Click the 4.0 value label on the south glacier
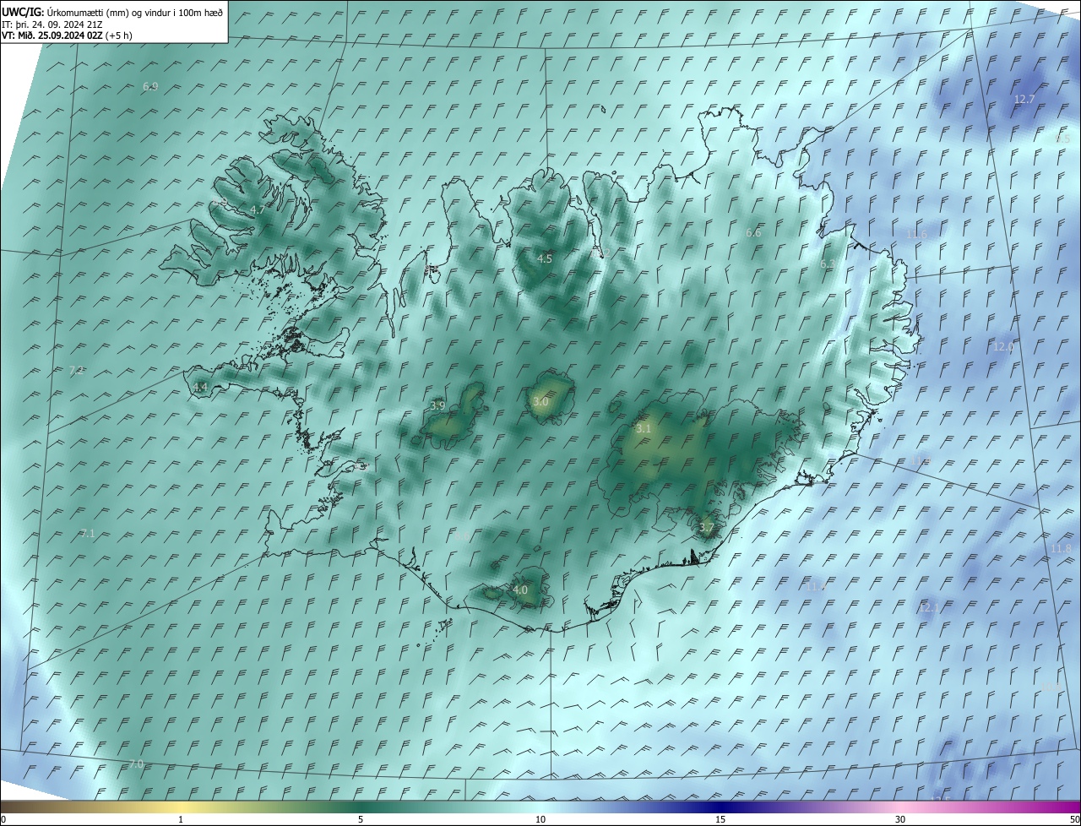The image size is (1081, 826). (520, 590)
